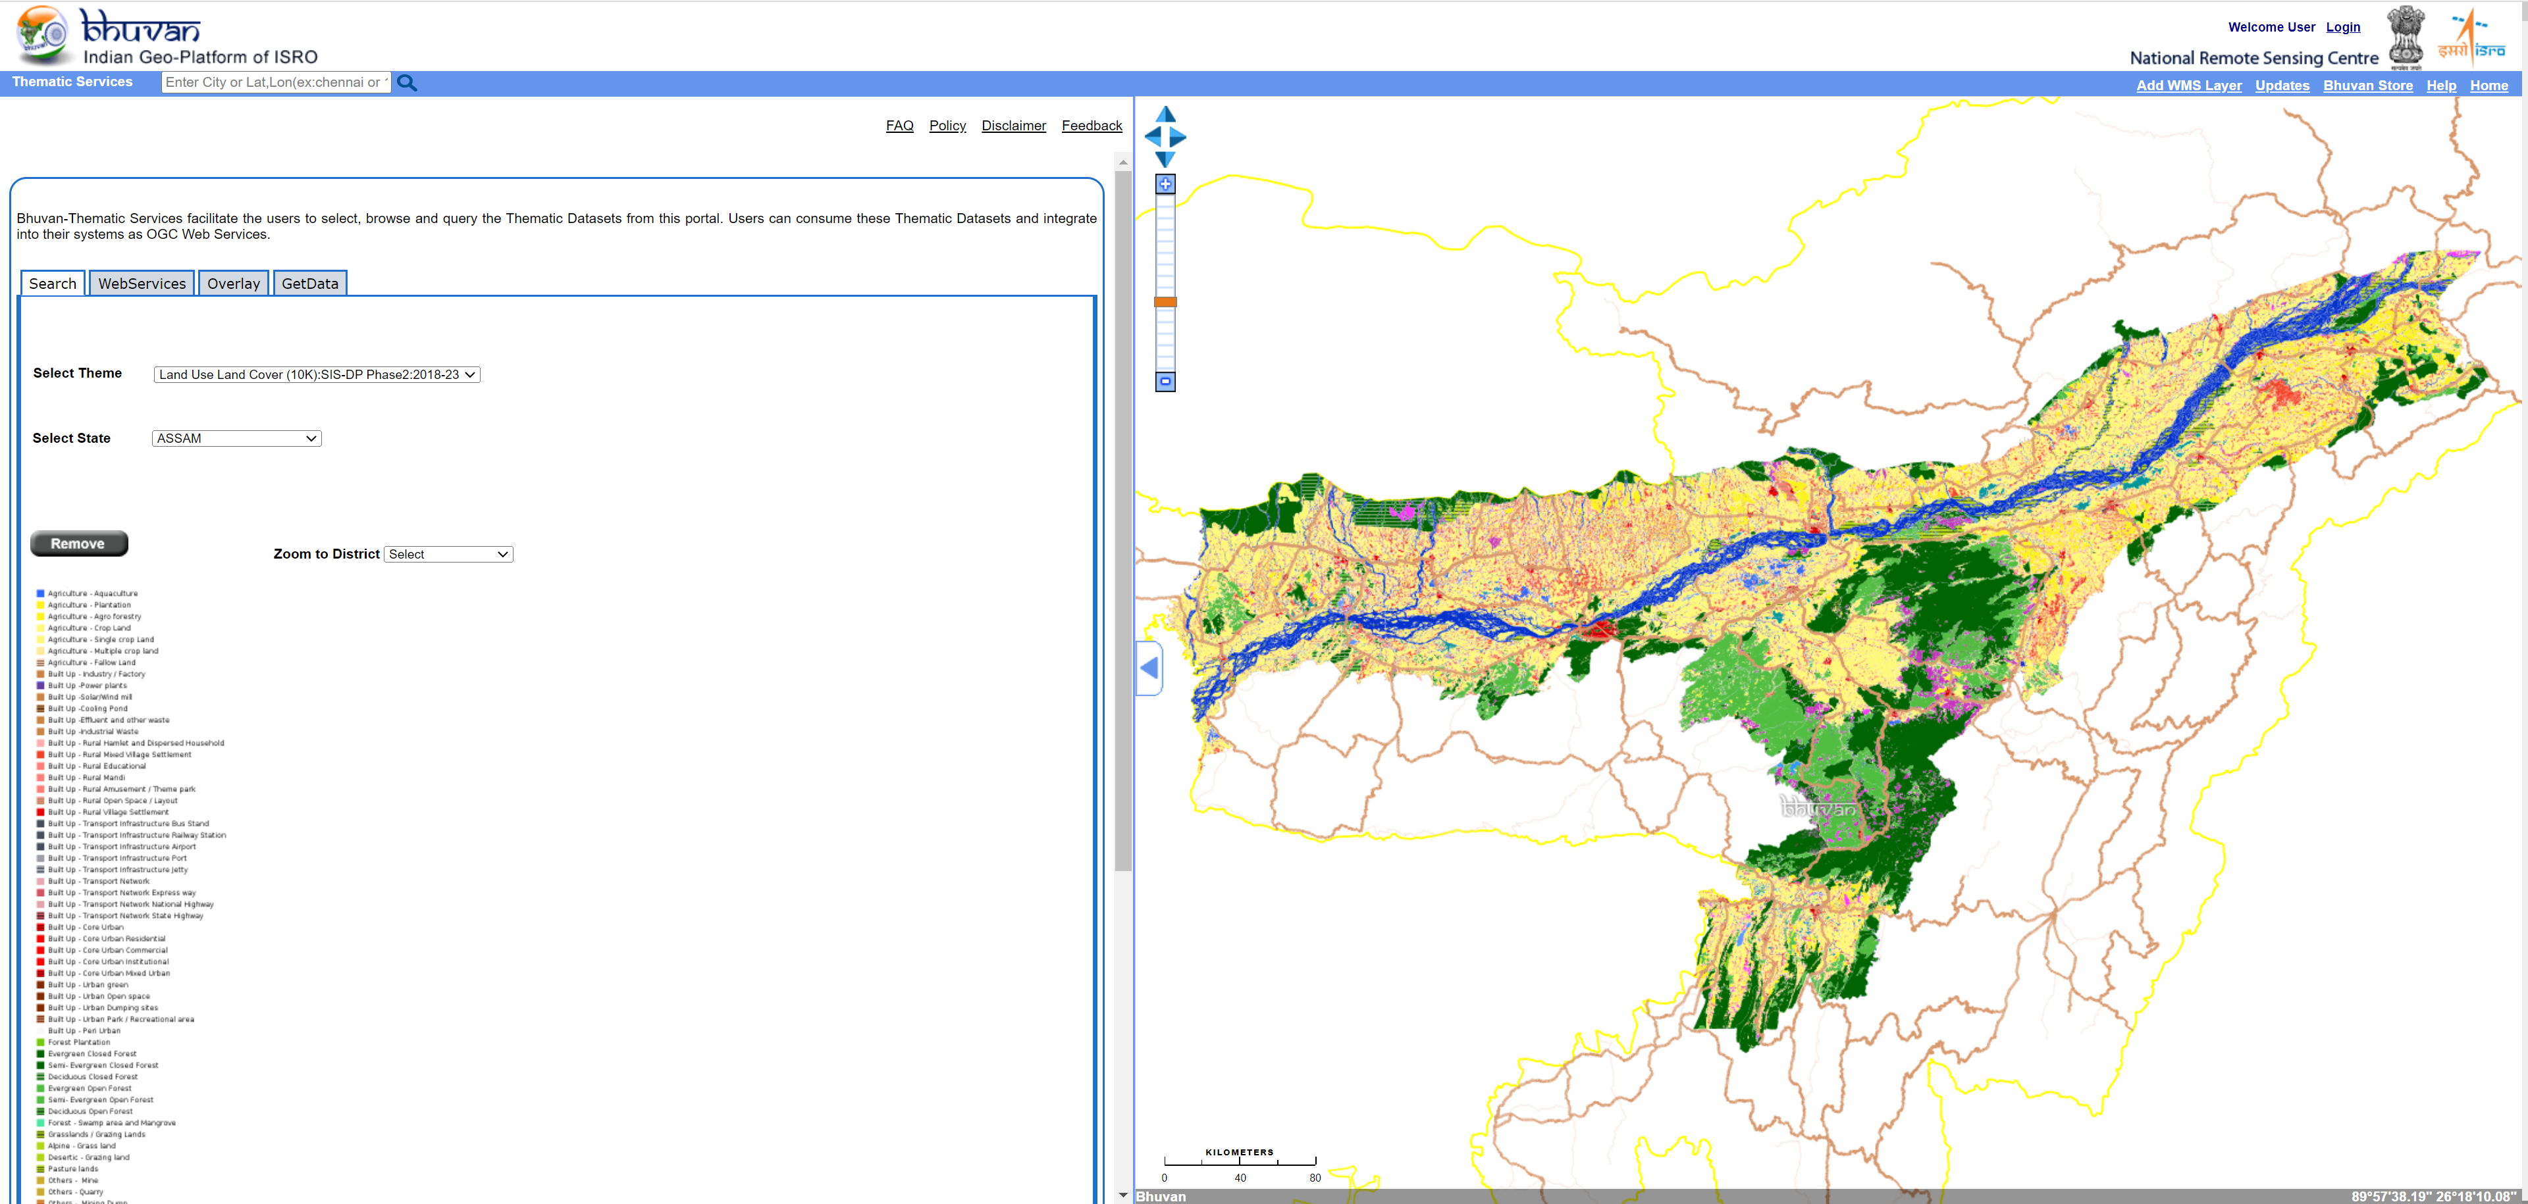This screenshot has height=1204, width=2528.
Task: Open the FAQ link
Action: point(899,126)
